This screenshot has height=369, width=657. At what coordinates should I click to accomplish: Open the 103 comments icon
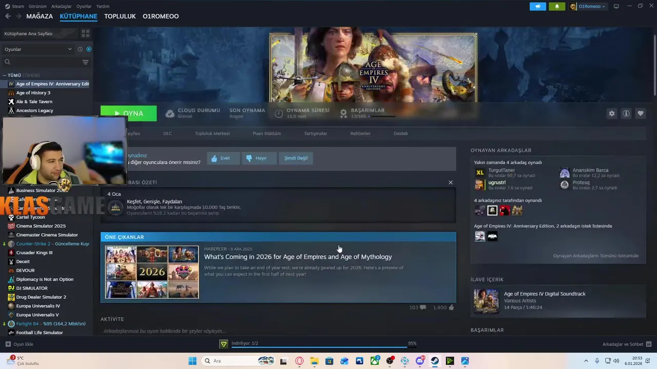pos(423,307)
